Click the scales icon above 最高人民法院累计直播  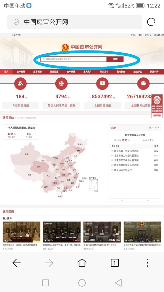click(x=61, y=84)
